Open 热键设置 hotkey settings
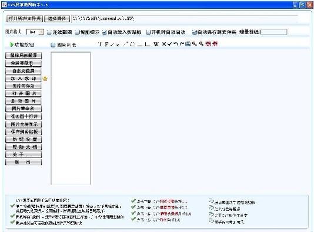Viewport: 314px width, 232px height. [24, 139]
